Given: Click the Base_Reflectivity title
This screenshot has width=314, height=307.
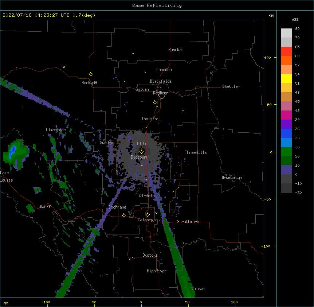Looking at the screenshot, I should (x=157, y=5).
